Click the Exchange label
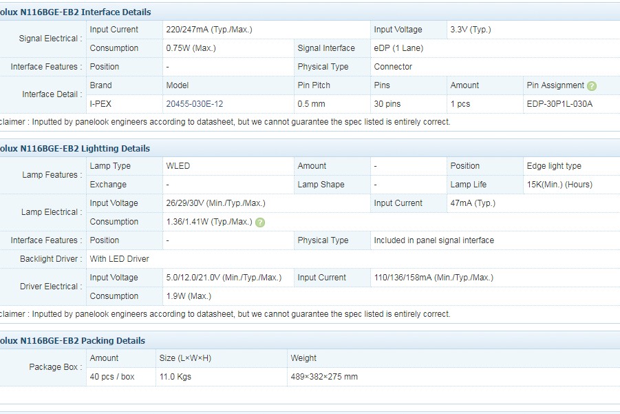Image resolution: width=620 pixels, height=414 pixels. 108,185
